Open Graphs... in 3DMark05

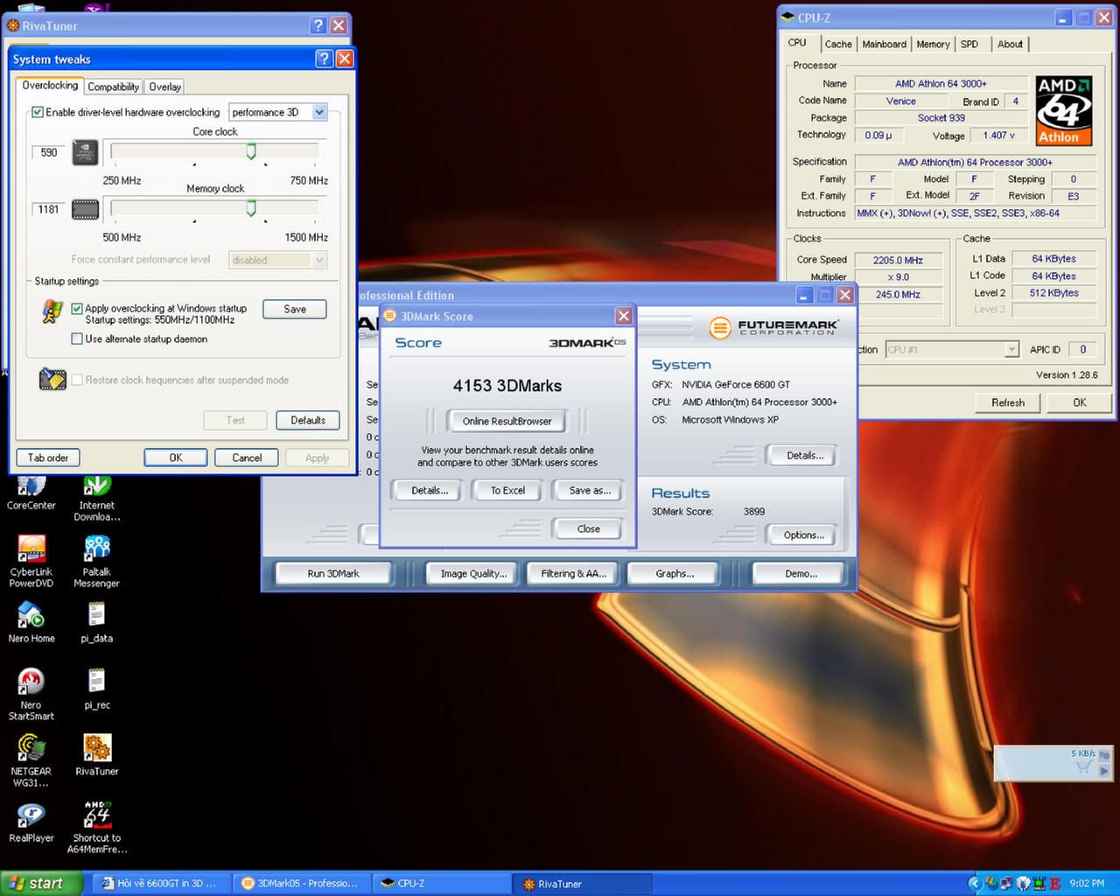pos(675,573)
